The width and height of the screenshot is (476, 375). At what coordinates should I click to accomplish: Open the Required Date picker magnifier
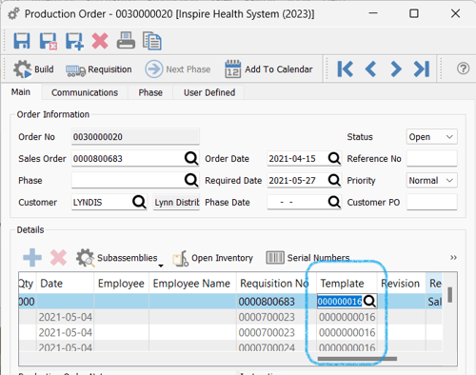pos(334,180)
